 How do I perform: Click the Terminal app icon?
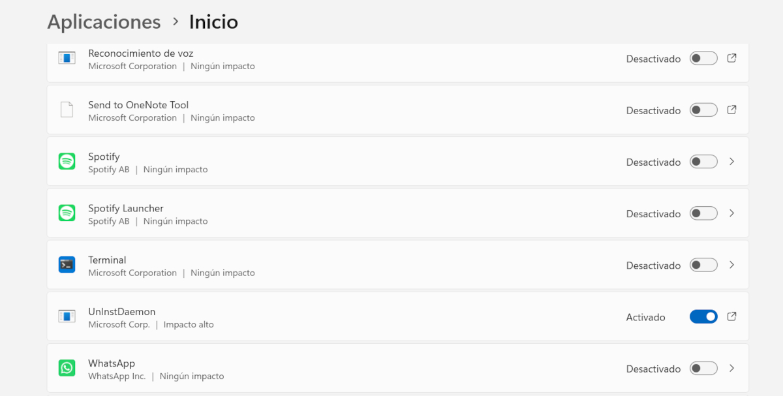point(67,265)
